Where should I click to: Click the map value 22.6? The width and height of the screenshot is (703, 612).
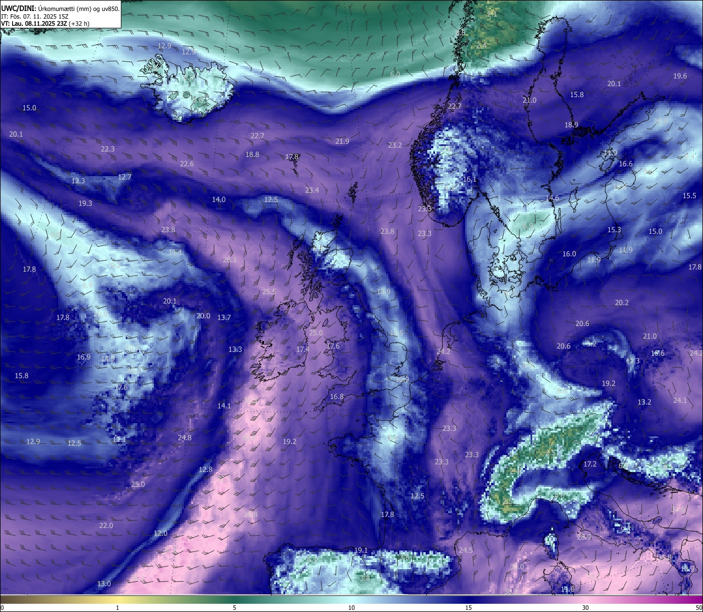pos(187,164)
